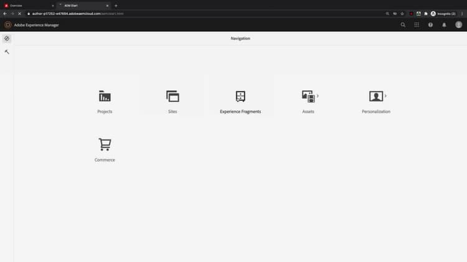
Task: Select the Navigation compass icon in sidebar
Action: click(7, 39)
